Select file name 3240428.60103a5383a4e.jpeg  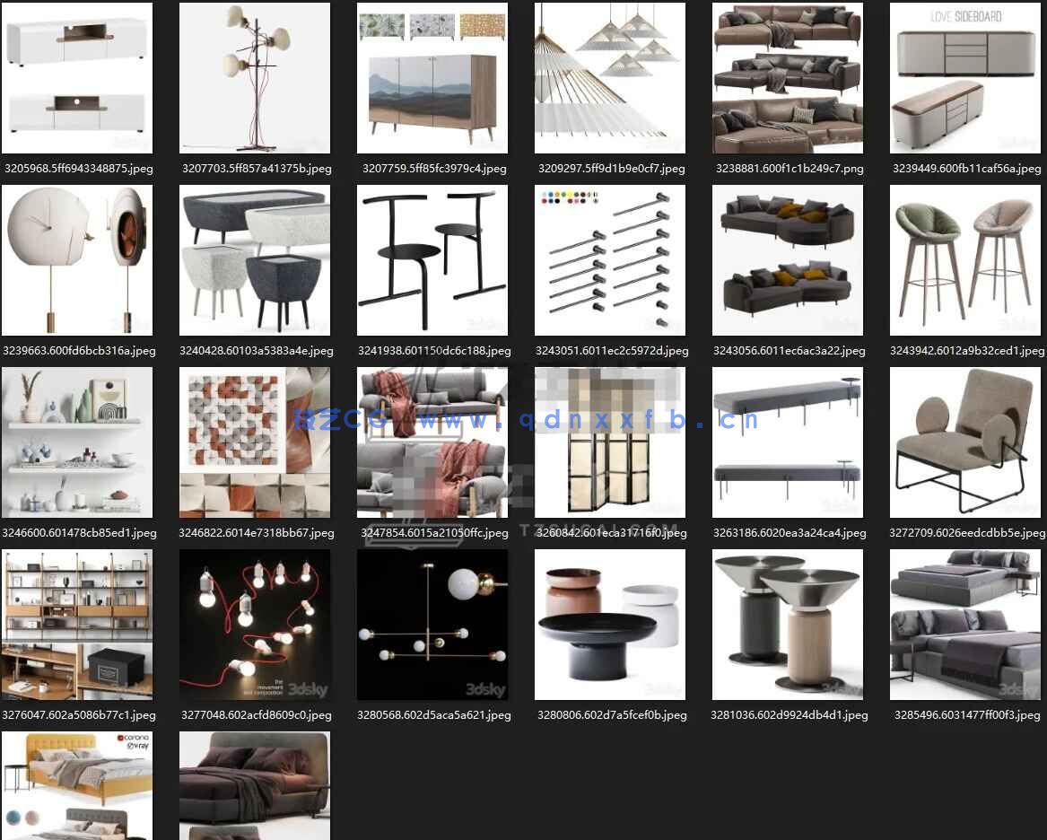257,351
